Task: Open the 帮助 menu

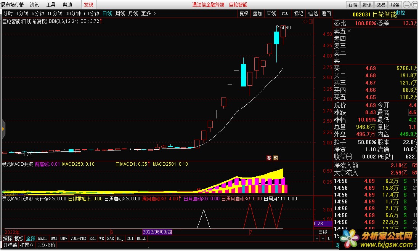Action: [x=67, y=5]
